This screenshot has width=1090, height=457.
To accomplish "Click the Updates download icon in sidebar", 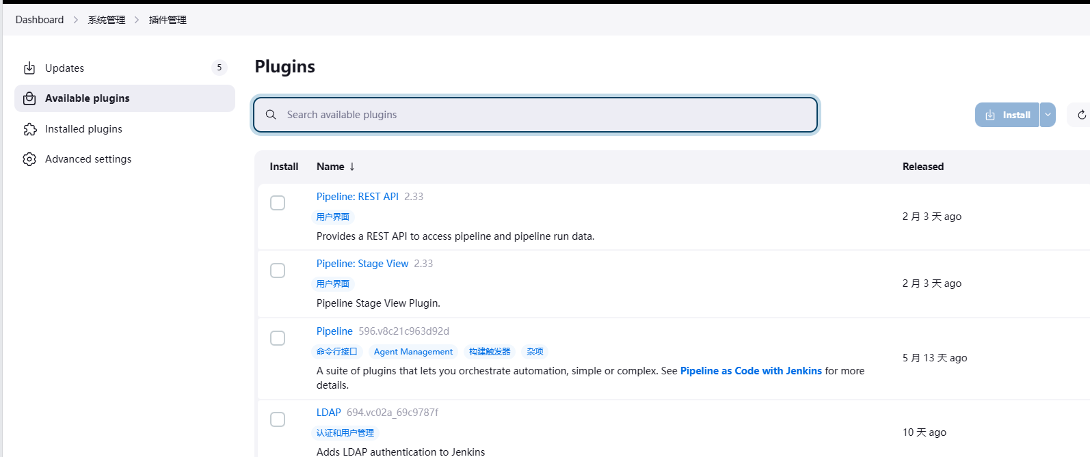I will pyautogui.click(x=29, y=68).
